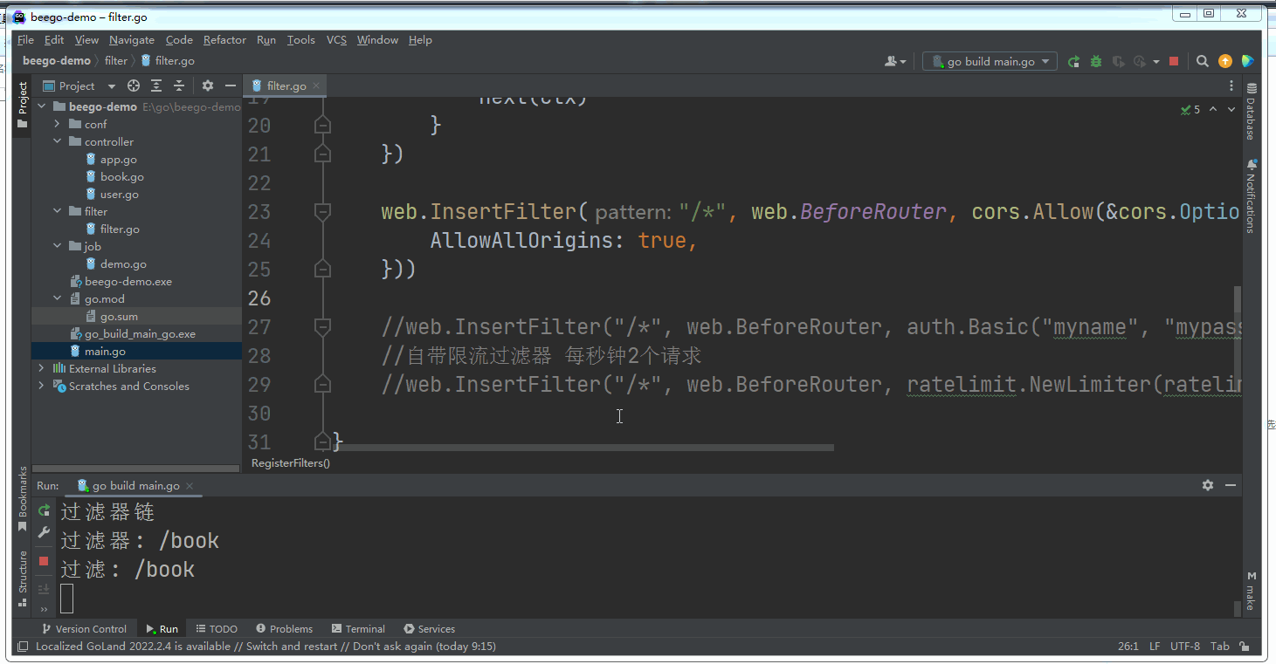This screenshot has height=664, width=1276.
Task: Open editor tabs three-dot menu
Action: [1231, 86]
